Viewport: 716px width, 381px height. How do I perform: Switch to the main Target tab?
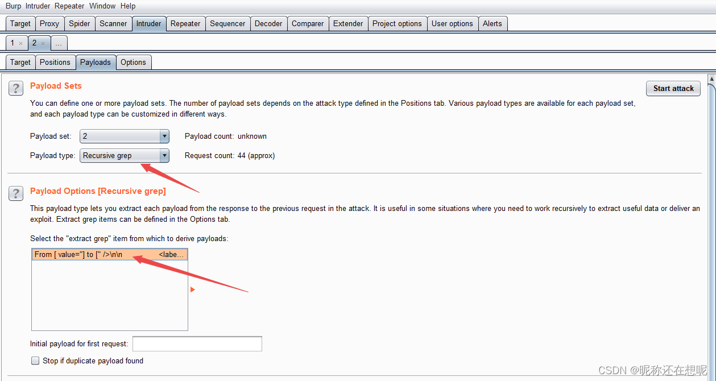click(20, 23)
